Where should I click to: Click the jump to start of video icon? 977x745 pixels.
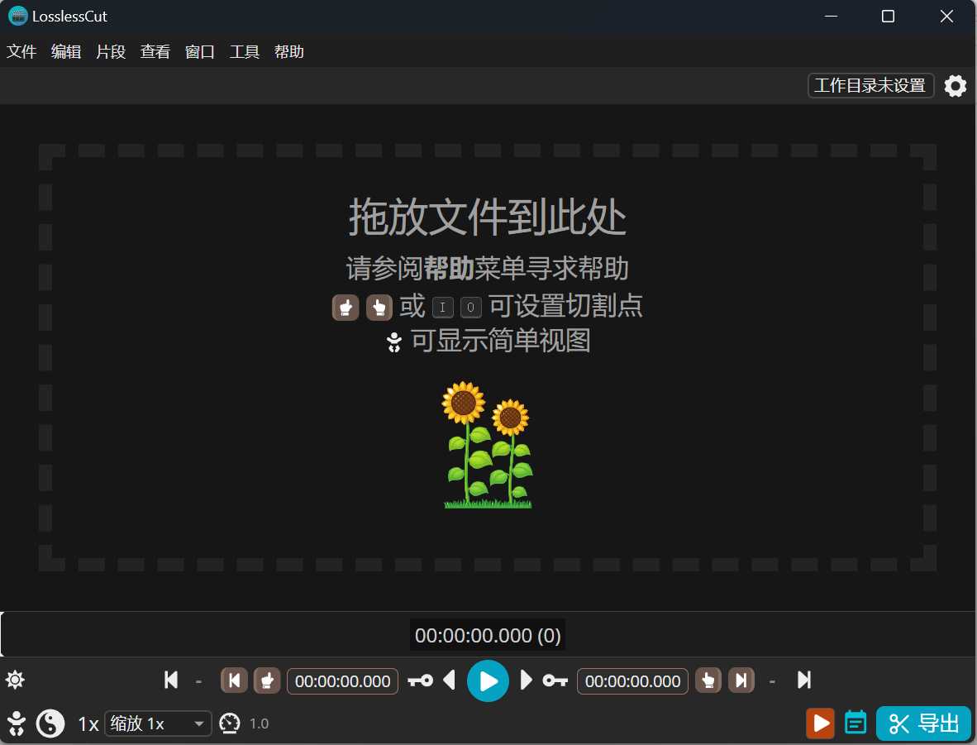[171, 681]
